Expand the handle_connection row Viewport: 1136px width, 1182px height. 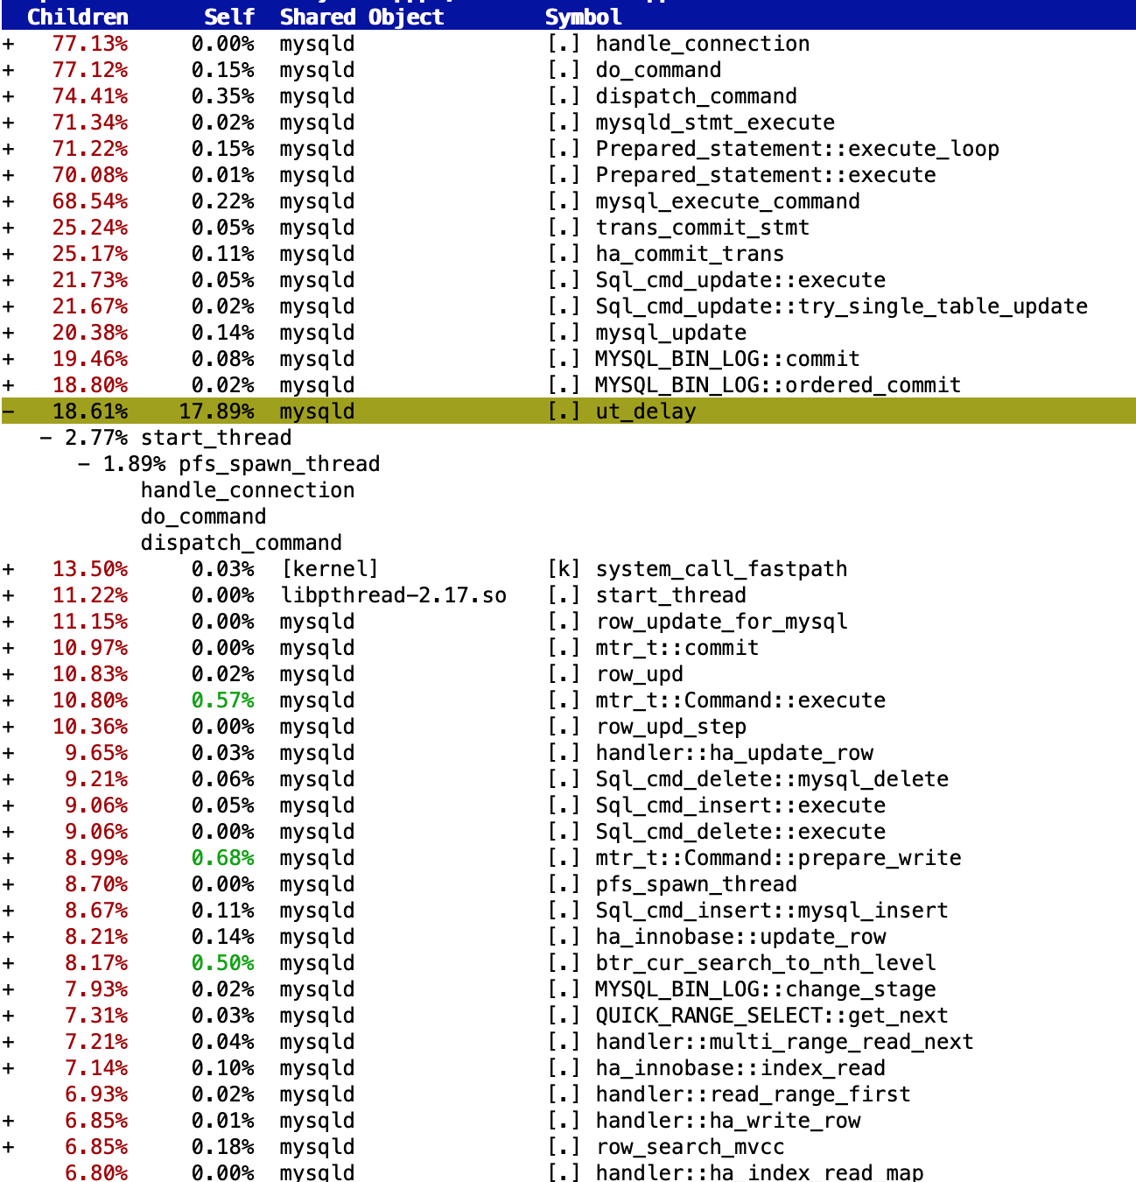pos(8,44)
